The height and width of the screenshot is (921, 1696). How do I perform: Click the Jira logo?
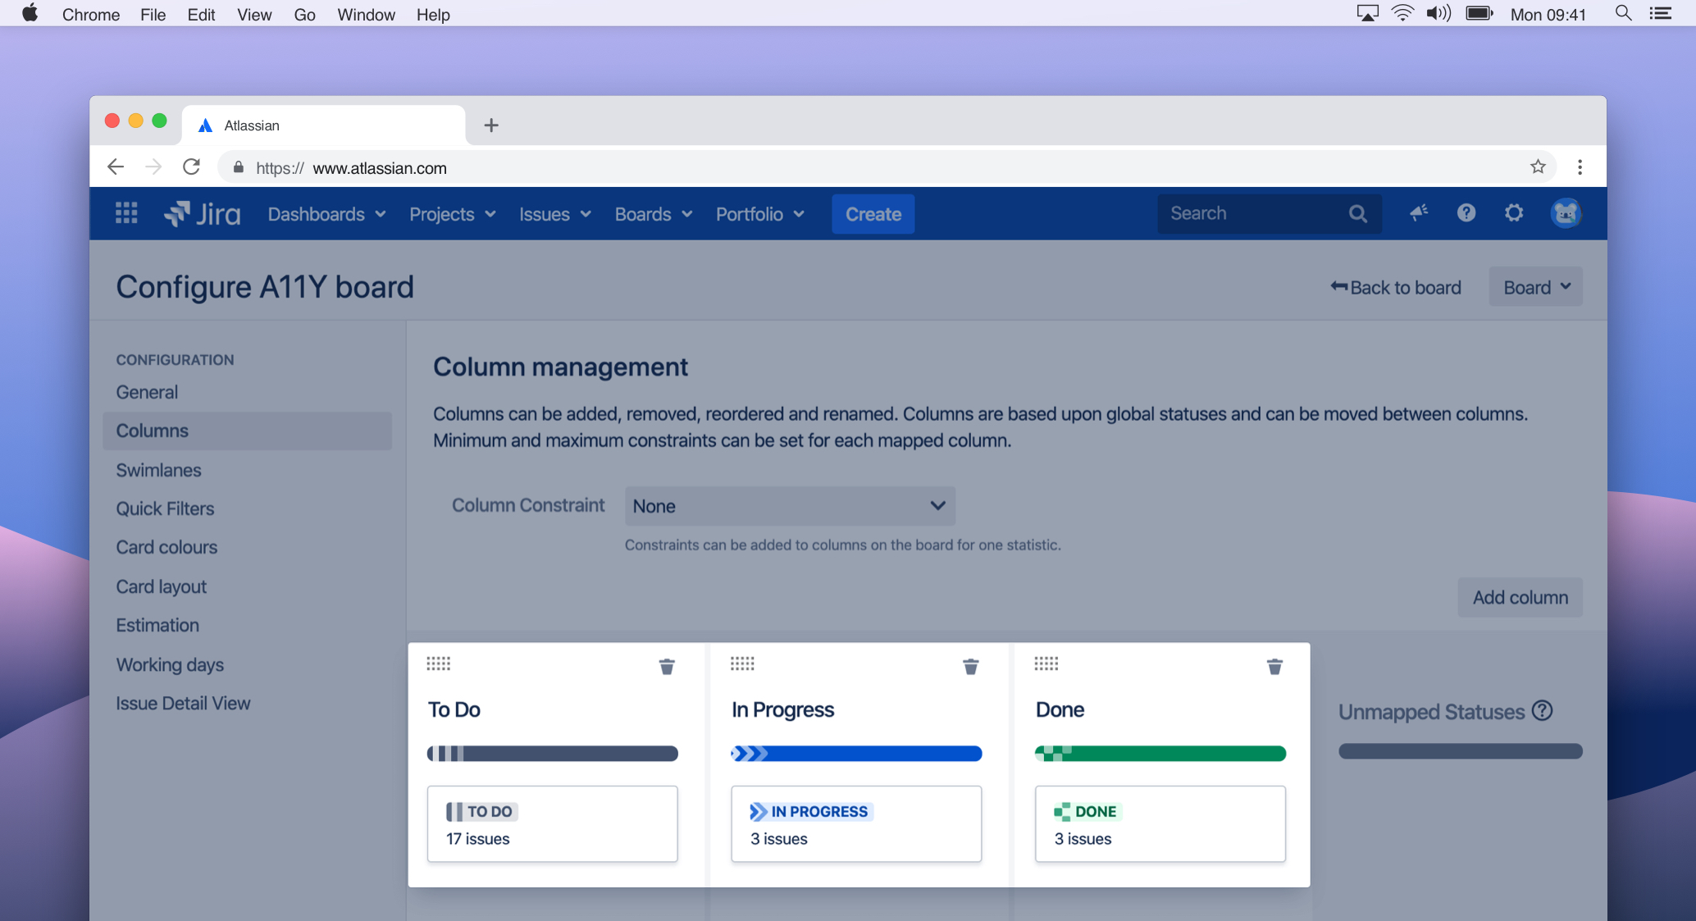(202, 214)
